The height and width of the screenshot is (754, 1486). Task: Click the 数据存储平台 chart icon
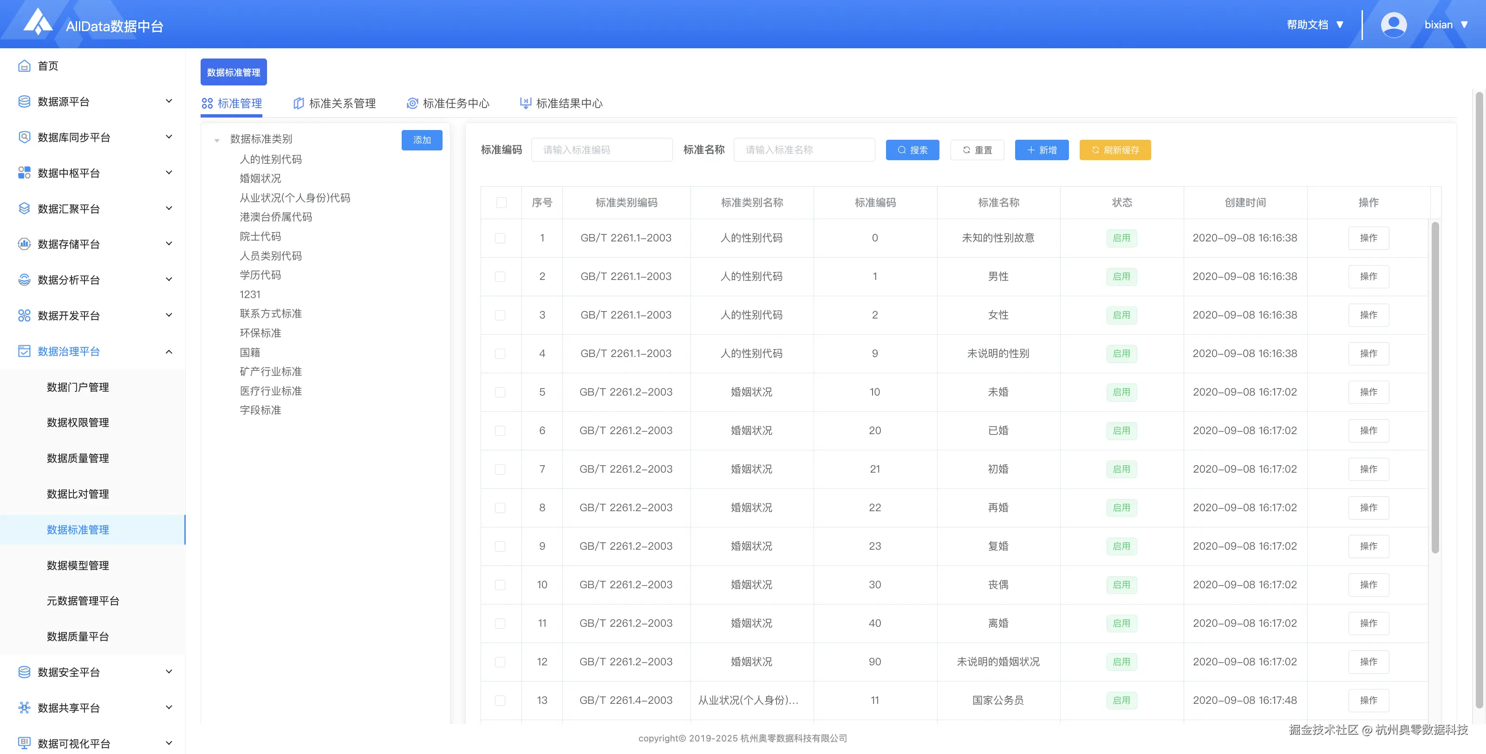coord(24,244)
